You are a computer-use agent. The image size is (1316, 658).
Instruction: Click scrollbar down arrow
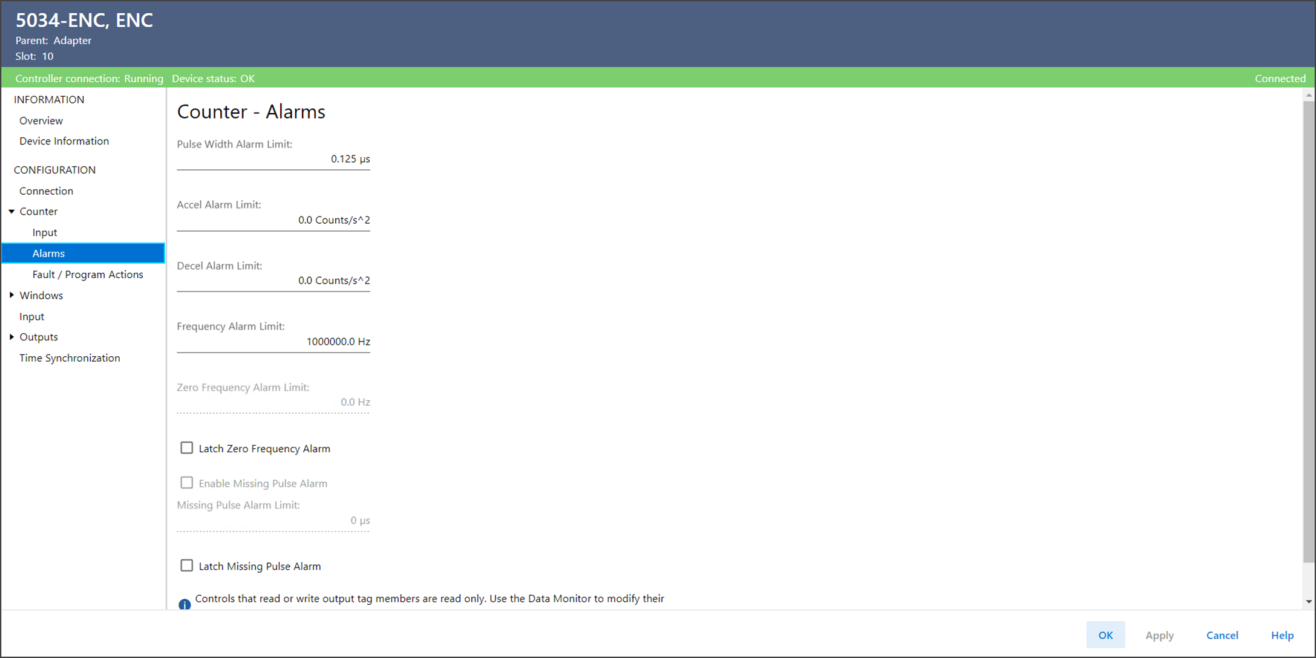1309,602
